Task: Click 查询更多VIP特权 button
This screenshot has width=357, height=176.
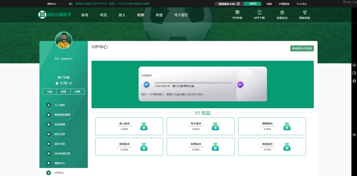Action: click(x=302, y=49)
